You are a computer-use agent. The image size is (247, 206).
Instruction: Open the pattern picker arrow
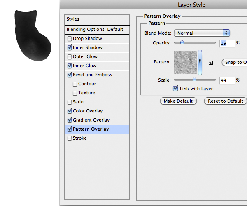(x=201, y=62)
